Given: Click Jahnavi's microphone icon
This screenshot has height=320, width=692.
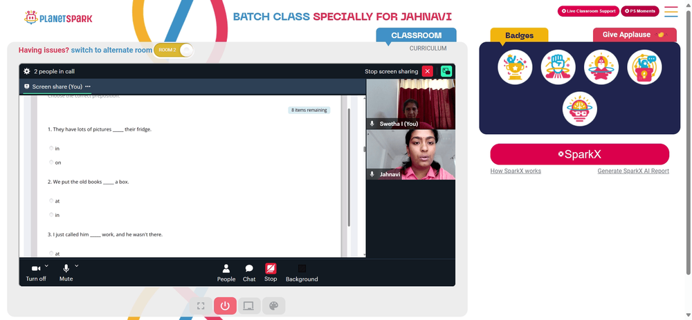Looking at the screenshot, I should (372, 174).
